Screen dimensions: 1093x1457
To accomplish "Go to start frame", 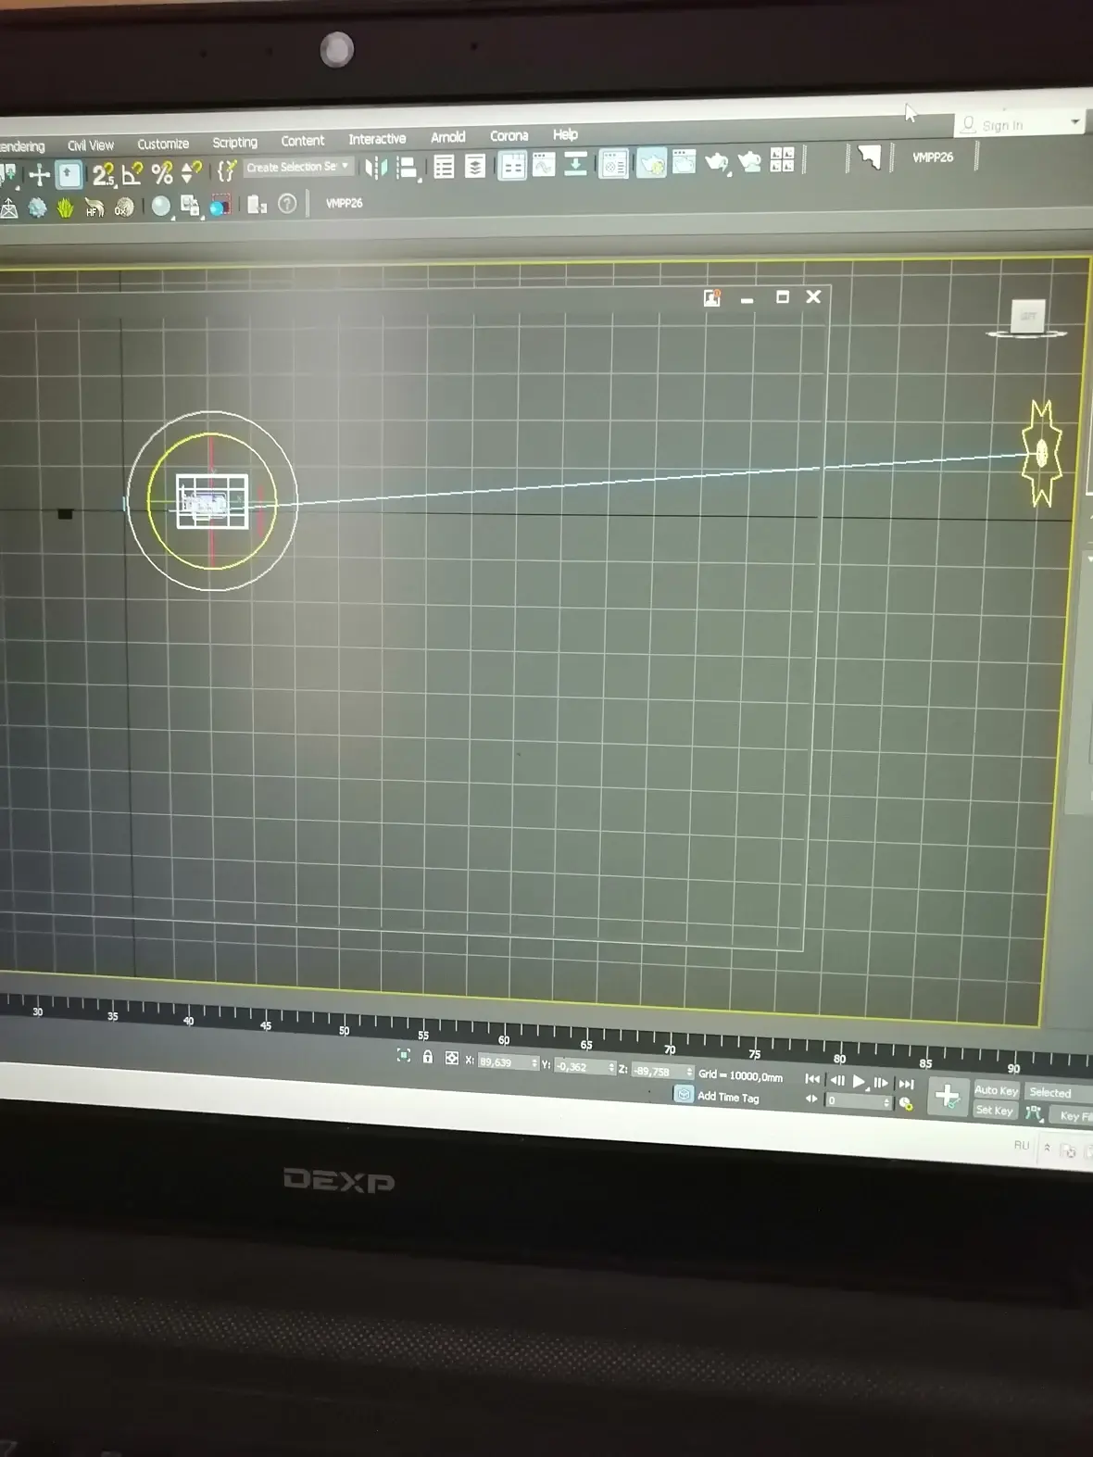I will [x=812, y=1079].
